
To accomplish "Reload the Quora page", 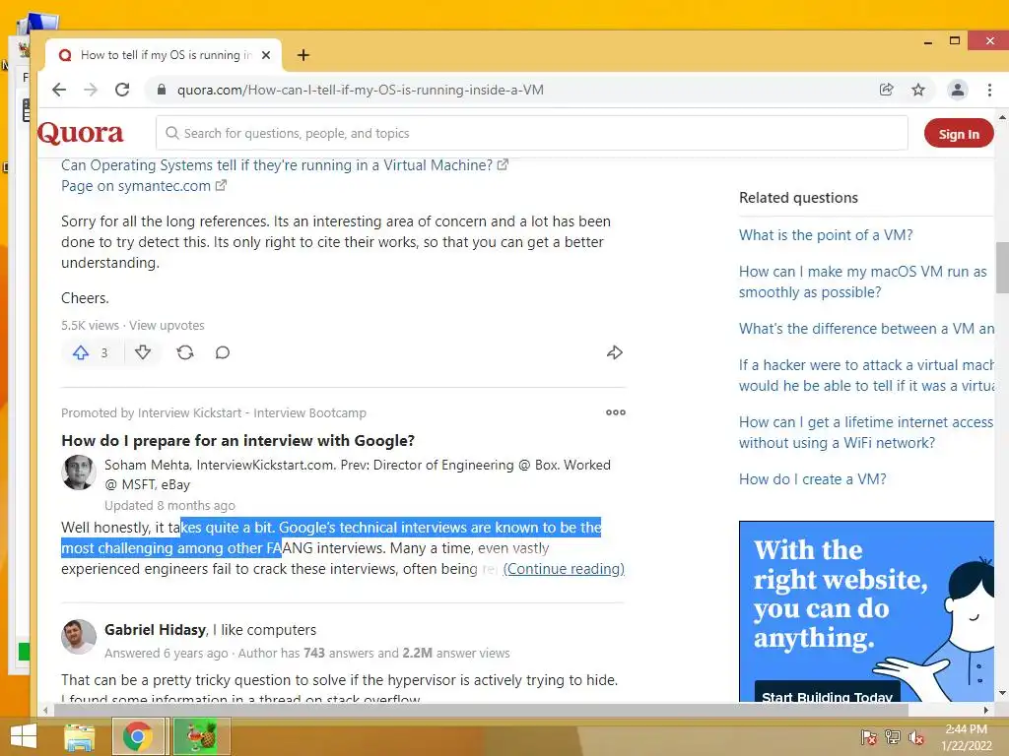I will (122, 90).
